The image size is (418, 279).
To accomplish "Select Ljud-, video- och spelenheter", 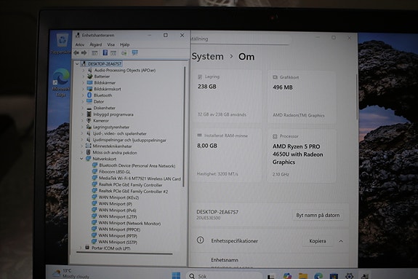I will tap(120, 133).
